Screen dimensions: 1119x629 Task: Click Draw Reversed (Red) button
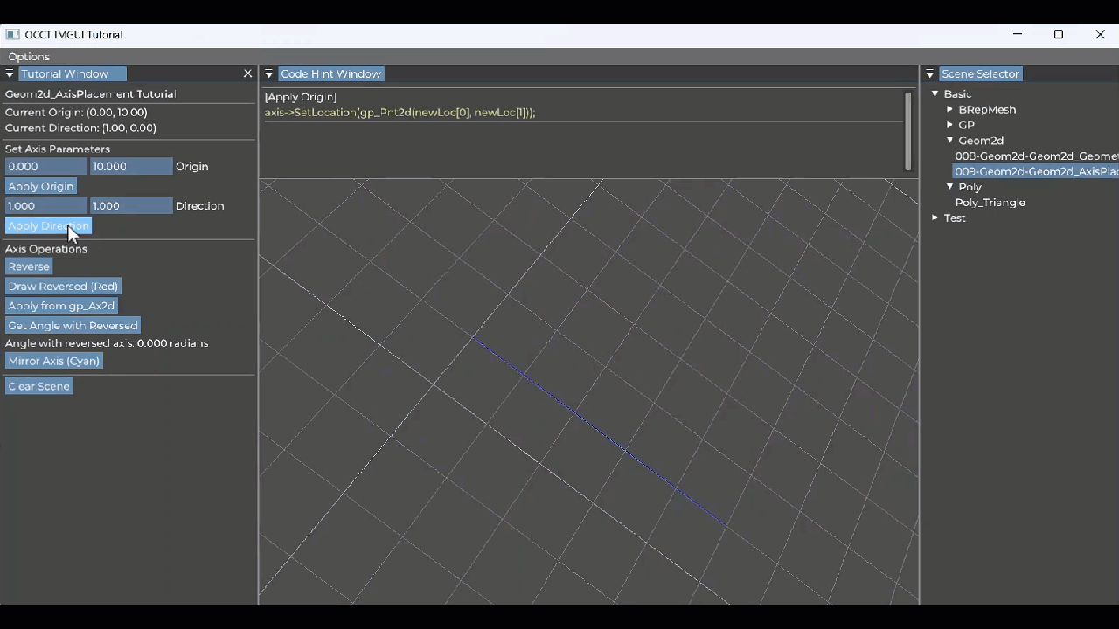pyautogui.click(x=63, y=287)
